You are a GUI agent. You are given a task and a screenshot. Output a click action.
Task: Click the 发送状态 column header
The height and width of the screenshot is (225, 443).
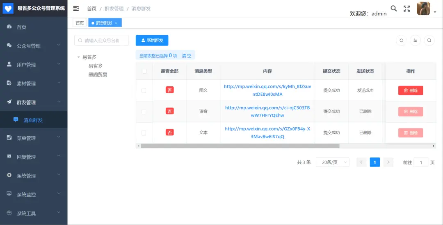365,71
